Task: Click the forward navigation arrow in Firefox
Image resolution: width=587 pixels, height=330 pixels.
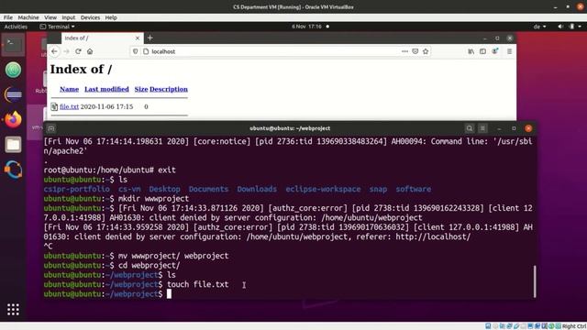Action: (x=67, y=51)
